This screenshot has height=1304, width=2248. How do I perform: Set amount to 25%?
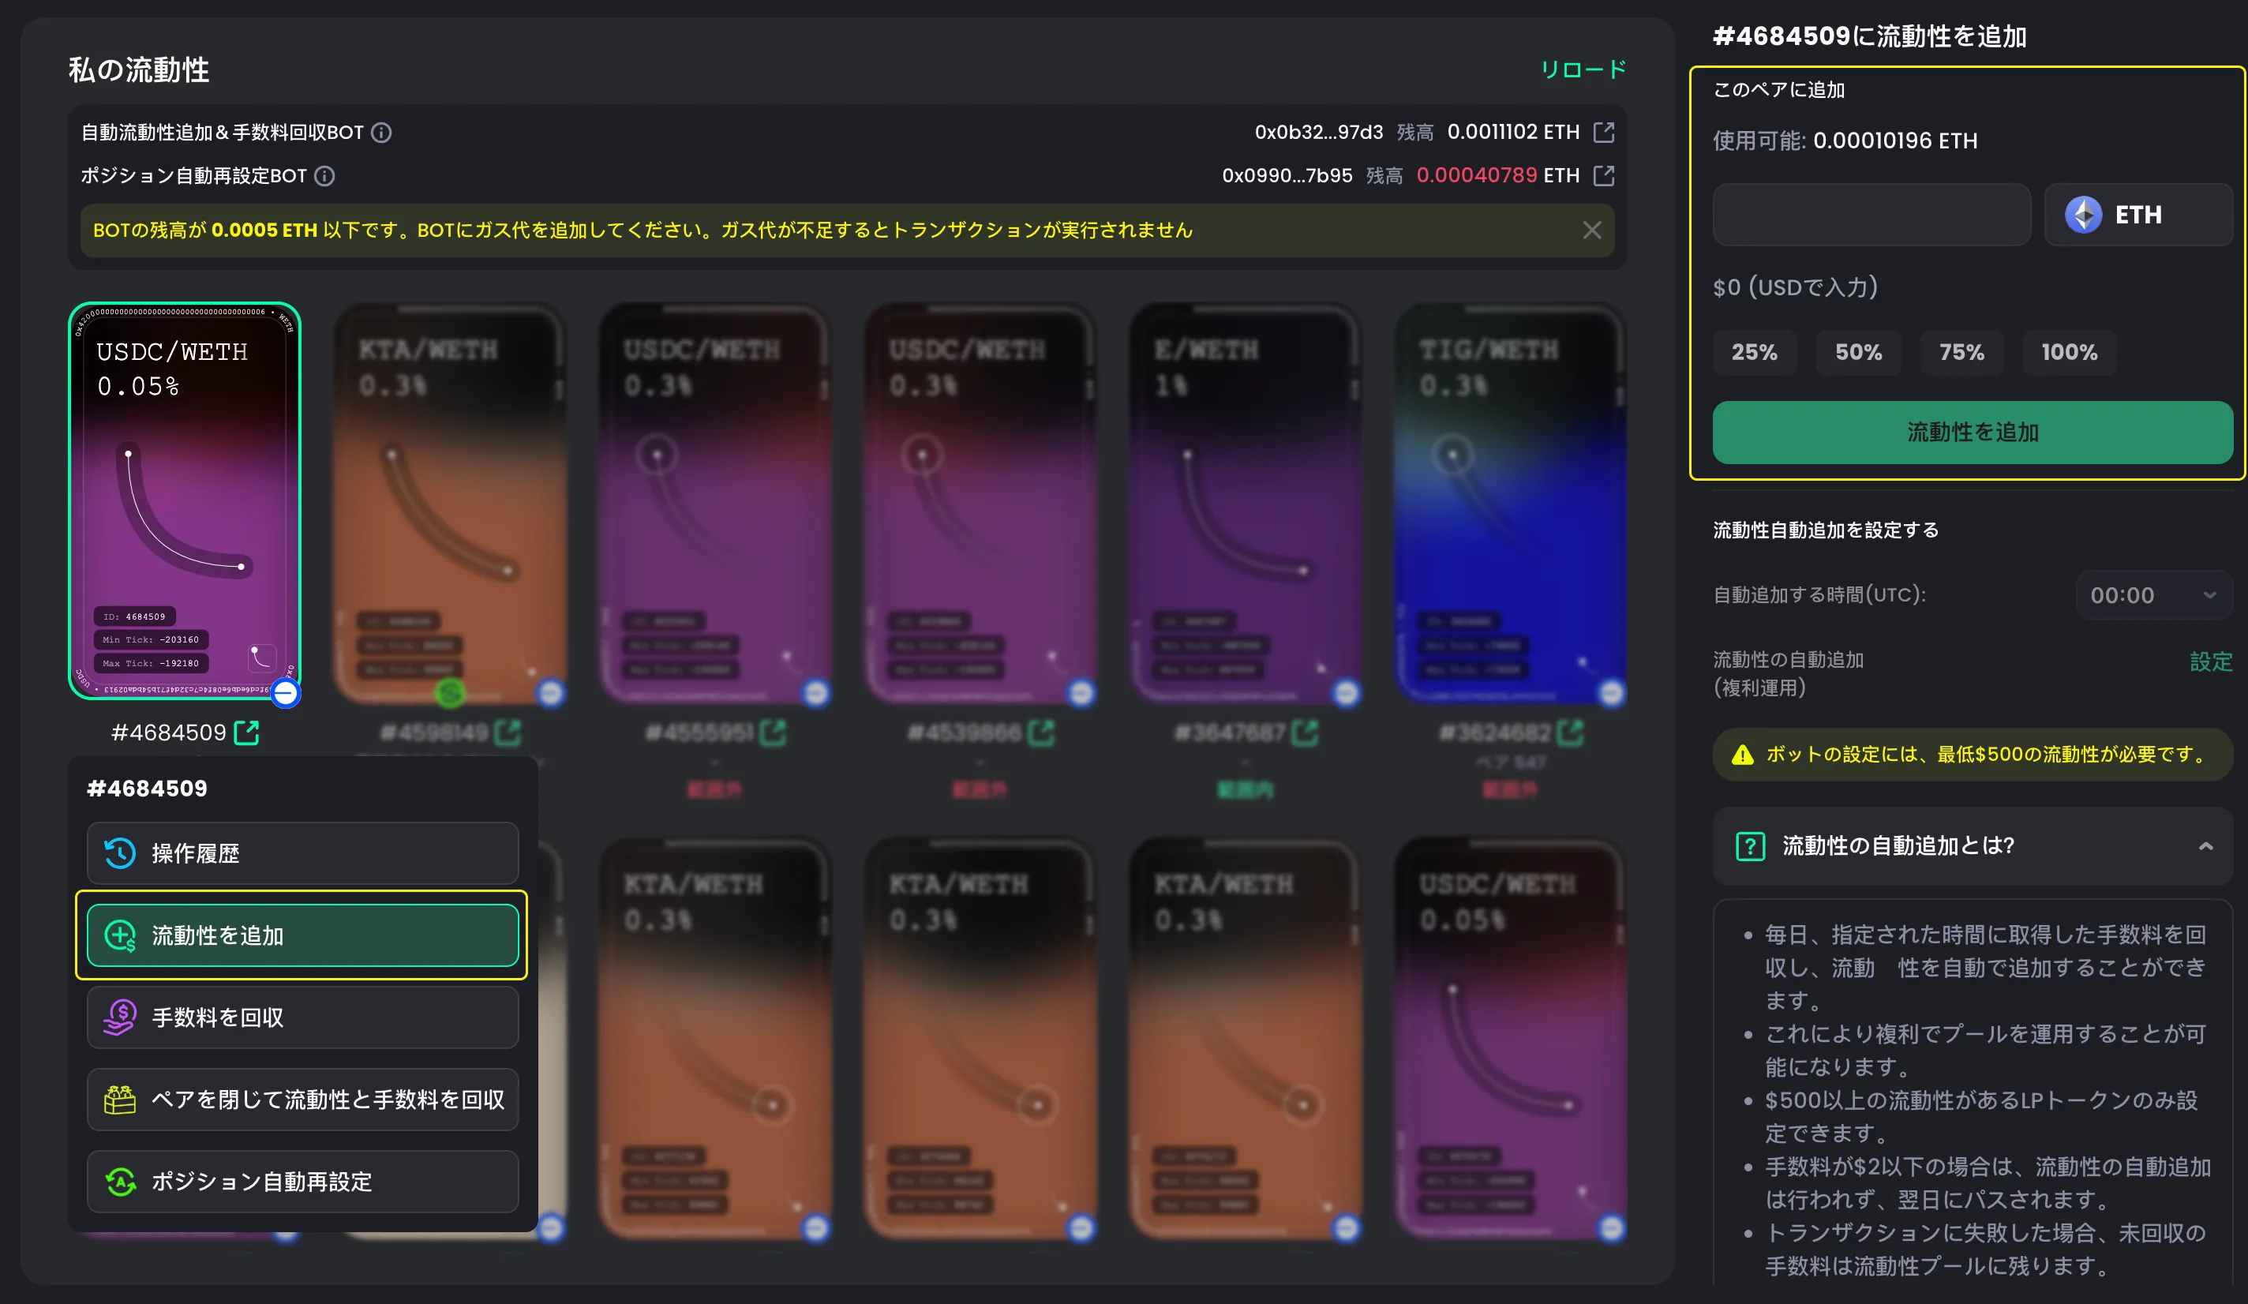[x=1754, y=352]
